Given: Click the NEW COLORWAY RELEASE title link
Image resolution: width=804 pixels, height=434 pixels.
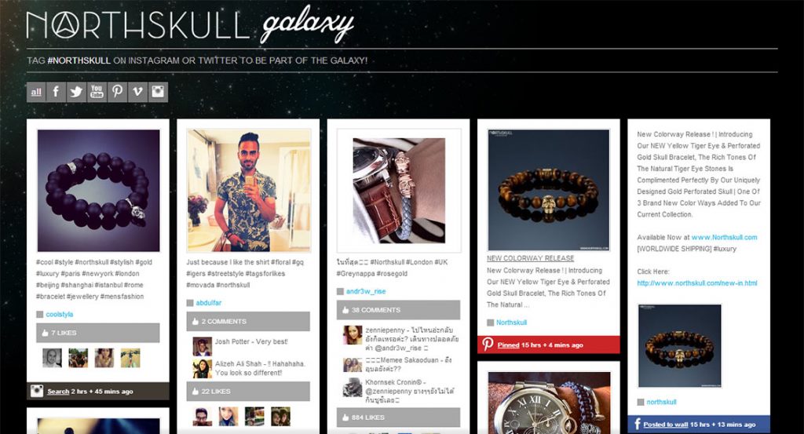Looking at the screenshot, I should point(530,258).
